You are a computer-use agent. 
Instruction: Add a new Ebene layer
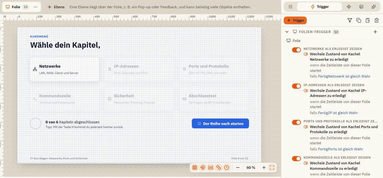[x=56, y=7]
